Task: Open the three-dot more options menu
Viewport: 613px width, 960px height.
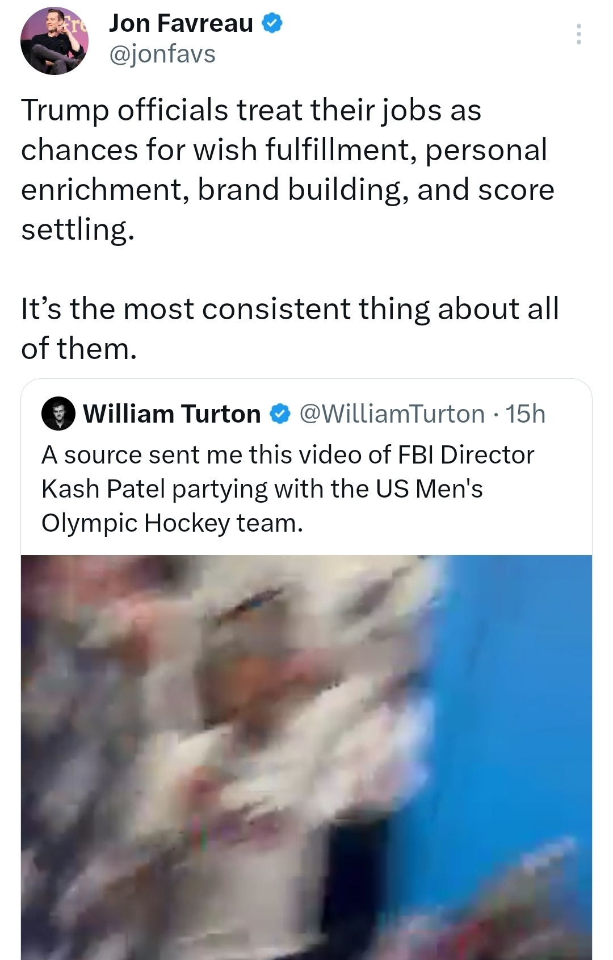Action: coord(578,35)
